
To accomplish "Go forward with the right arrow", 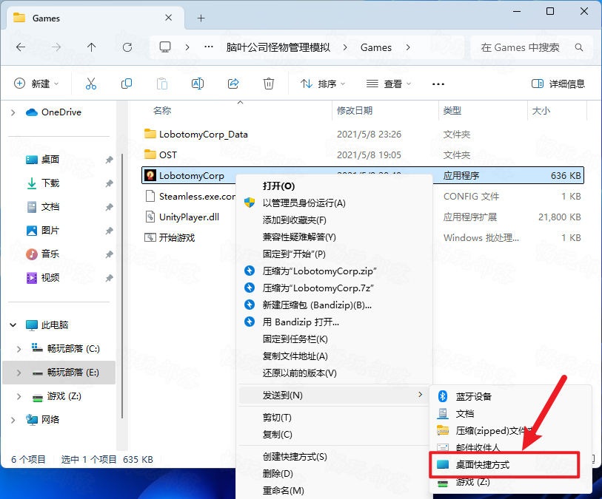I will pos(56,47).
